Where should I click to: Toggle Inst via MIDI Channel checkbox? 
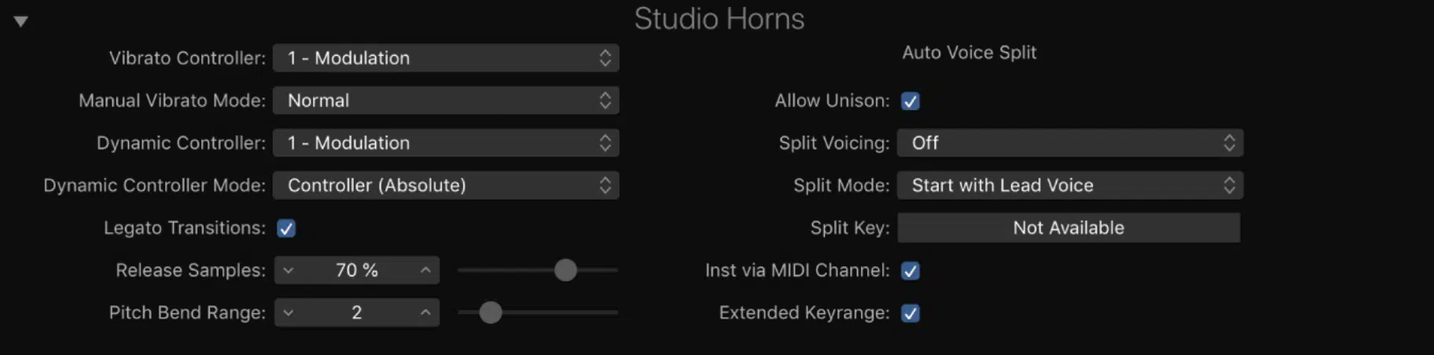[910, 271]
